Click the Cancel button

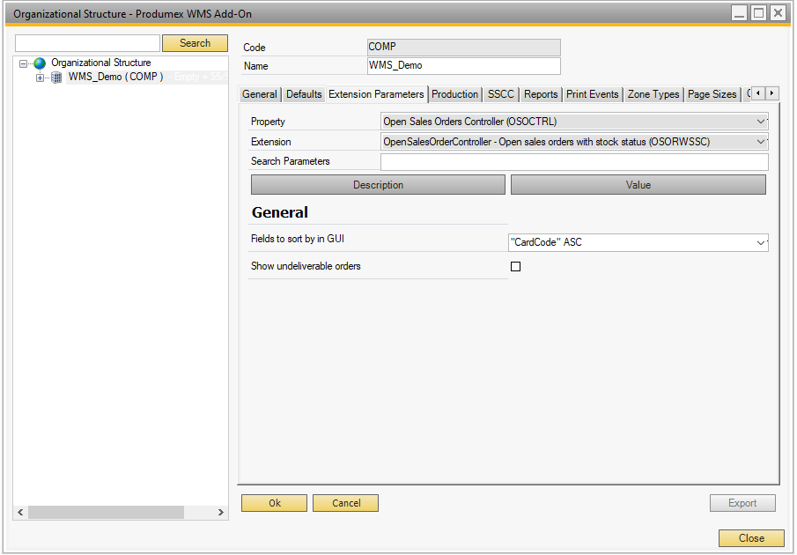(346, 503)
